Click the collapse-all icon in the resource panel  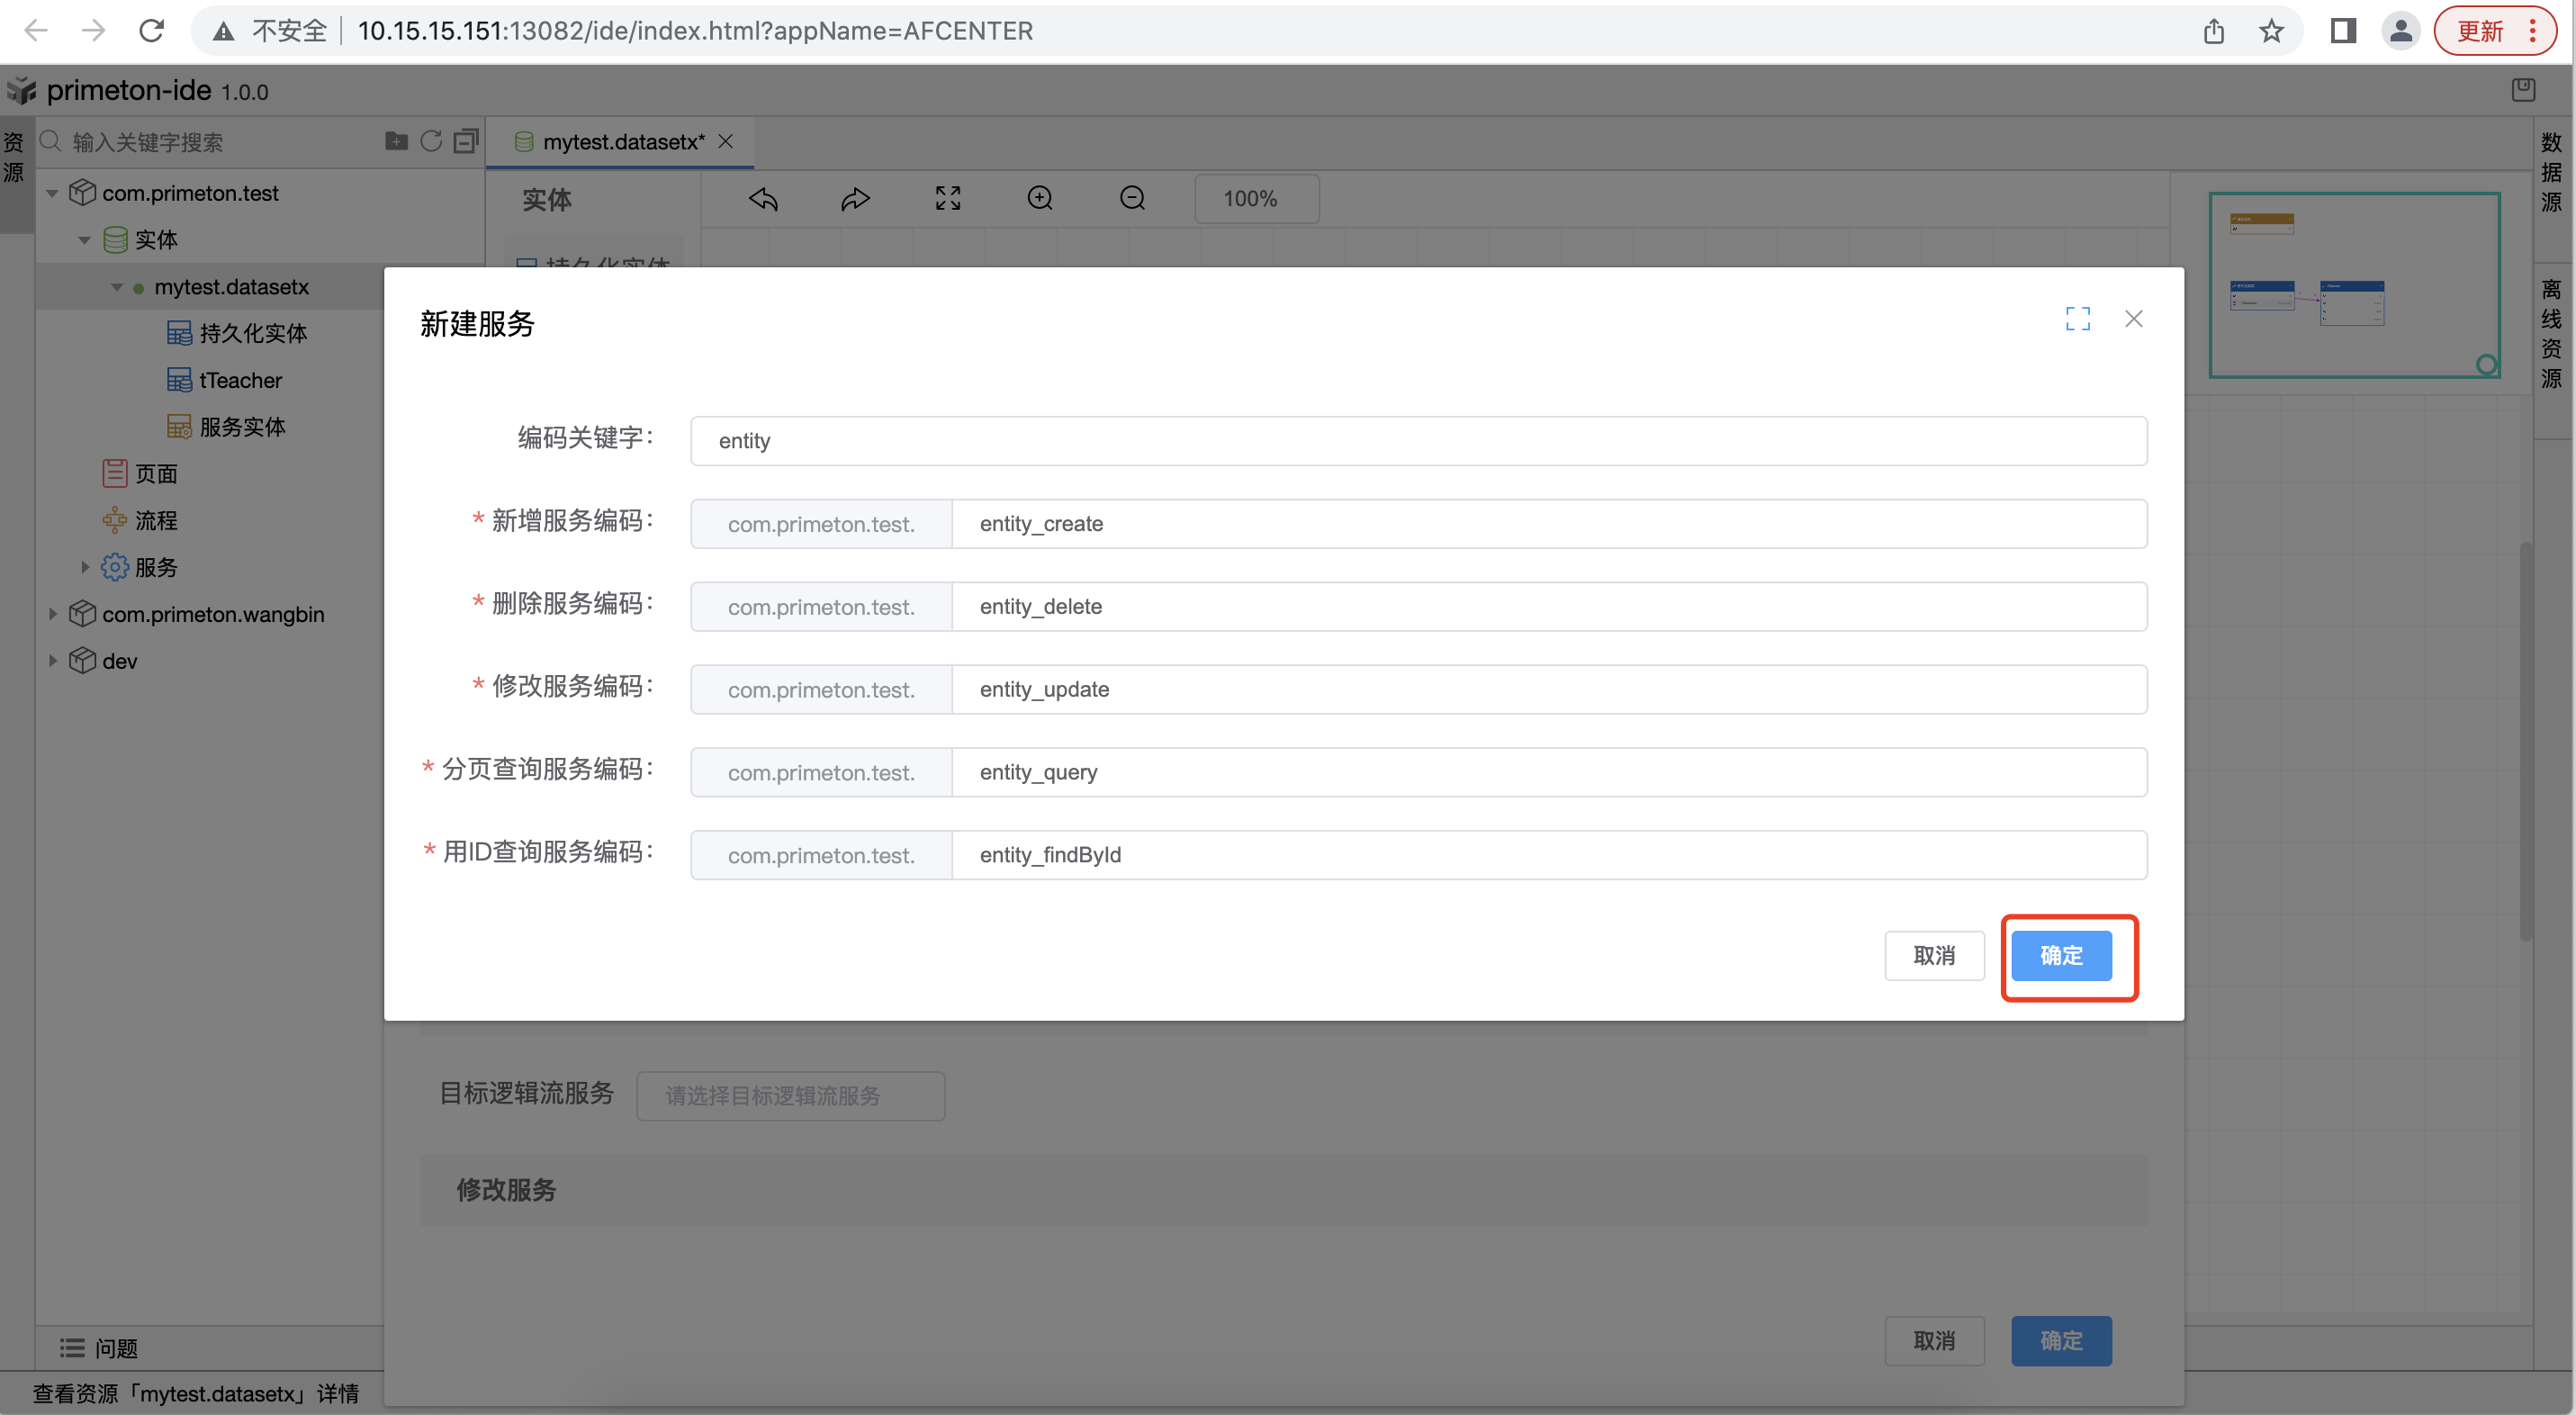click(x=466, y=141)
